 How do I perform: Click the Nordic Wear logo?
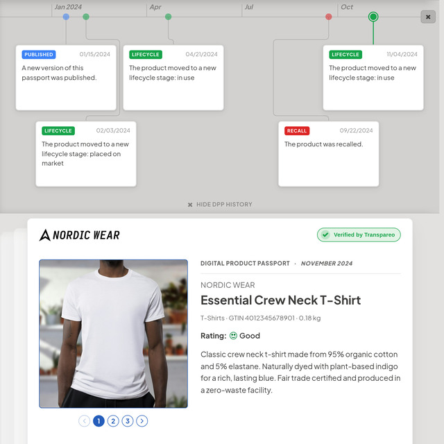(80, 235)
